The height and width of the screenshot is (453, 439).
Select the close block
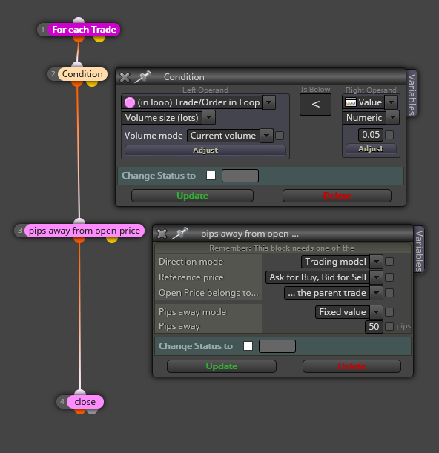(x=85, y=402)
